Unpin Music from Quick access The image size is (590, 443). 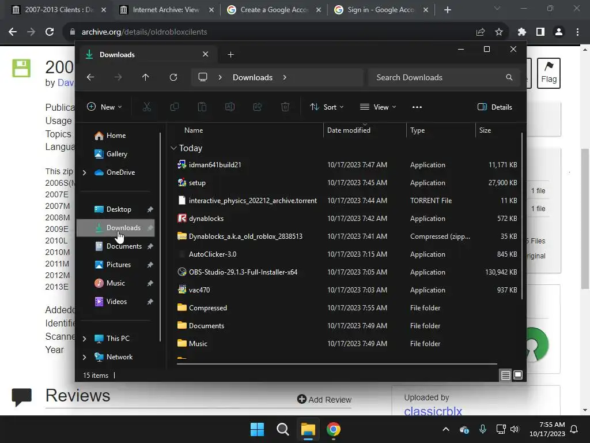pos(150,283)
